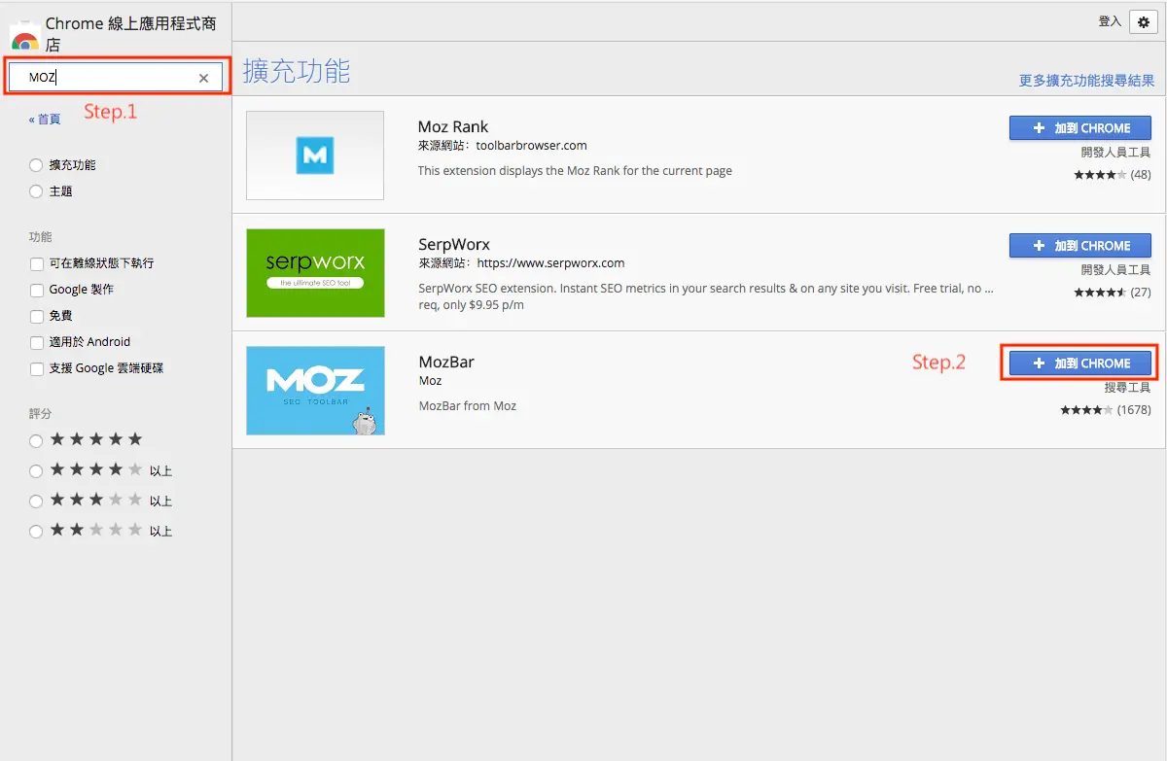Select the 主題 radio button
The height and width of the screenshot is (761, 1167).
click(36, 191)
